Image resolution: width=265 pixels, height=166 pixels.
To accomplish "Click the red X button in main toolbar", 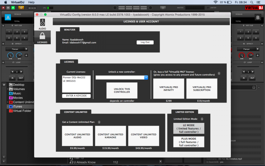I will click(x=3, y=8).
